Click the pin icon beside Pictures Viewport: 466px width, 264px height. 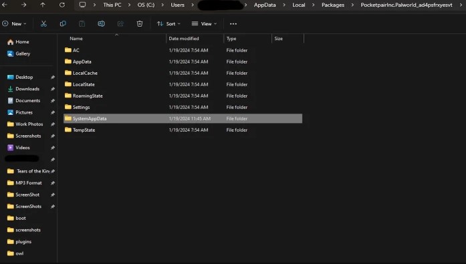53,112
